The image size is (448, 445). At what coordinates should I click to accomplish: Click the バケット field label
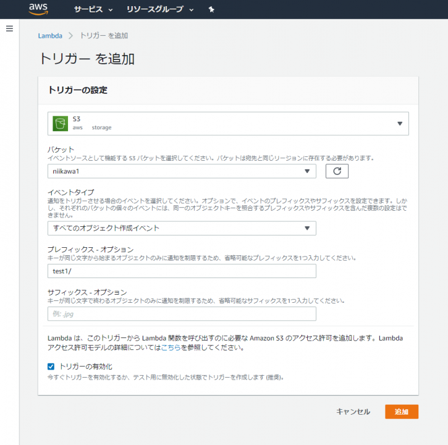61,149
